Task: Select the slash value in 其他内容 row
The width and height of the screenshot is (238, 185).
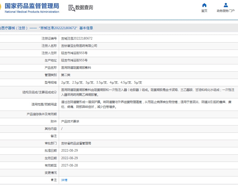Action: tap(62, 128)
